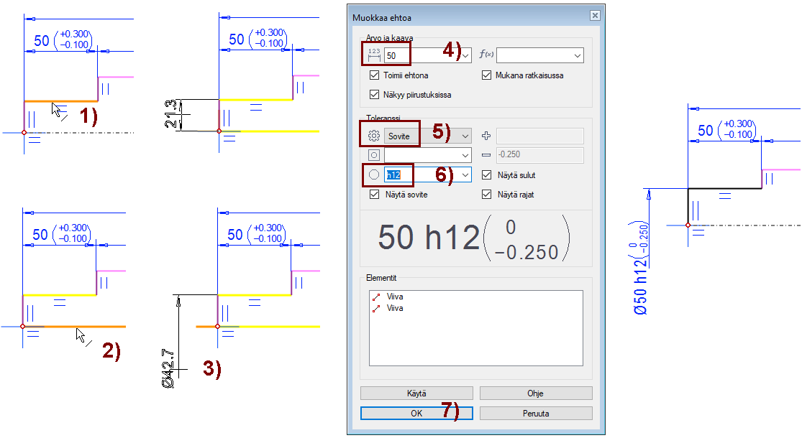Select the first Viiva element in list
The width and height of the screenshot is (802, 438).
pyautogui.click(x=395, y=296)
